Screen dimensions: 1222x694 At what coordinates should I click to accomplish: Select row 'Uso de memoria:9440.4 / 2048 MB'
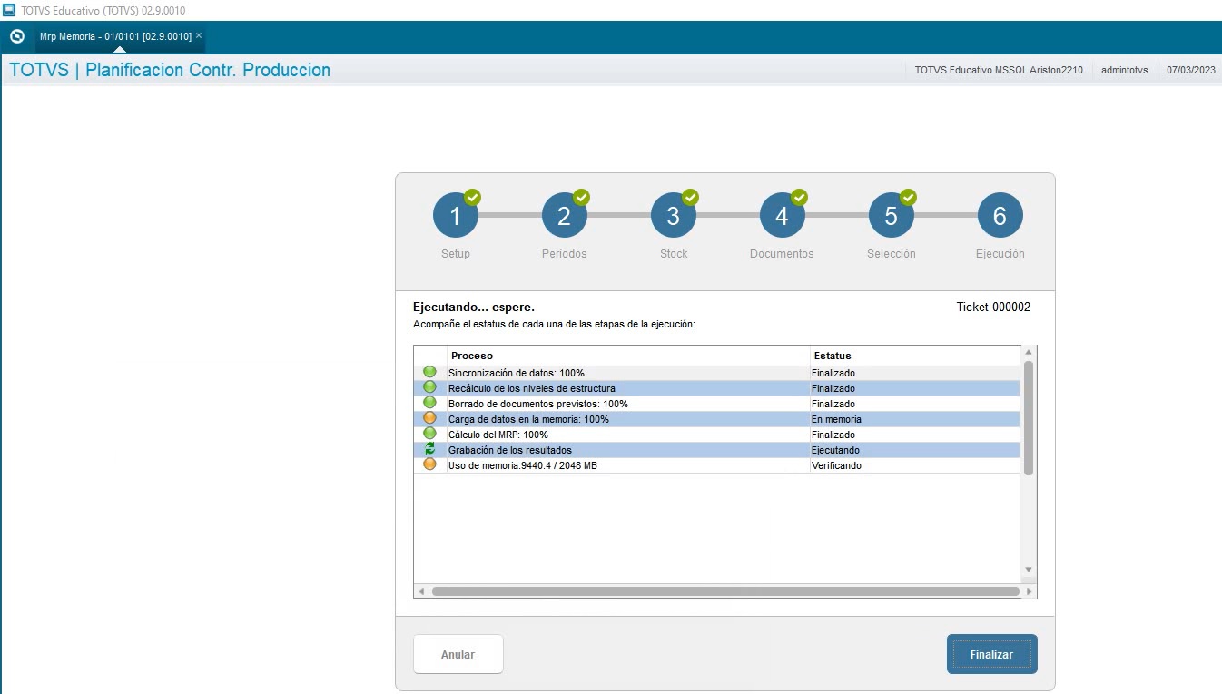717,465
